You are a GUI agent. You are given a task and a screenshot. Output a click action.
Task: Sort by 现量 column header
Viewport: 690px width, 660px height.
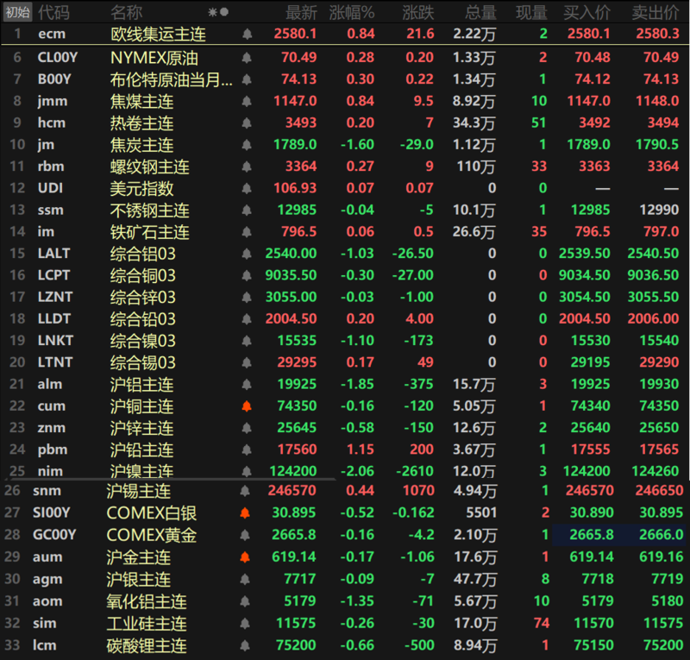531,12
